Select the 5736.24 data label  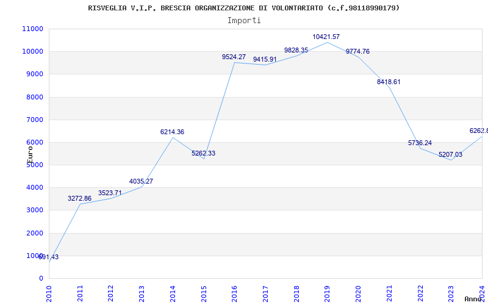(420, 143)
